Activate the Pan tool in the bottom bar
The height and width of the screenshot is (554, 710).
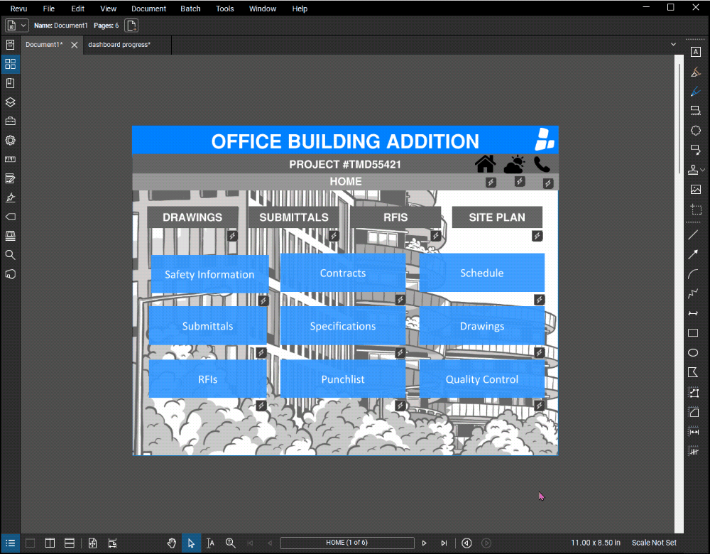pos(172,543)
